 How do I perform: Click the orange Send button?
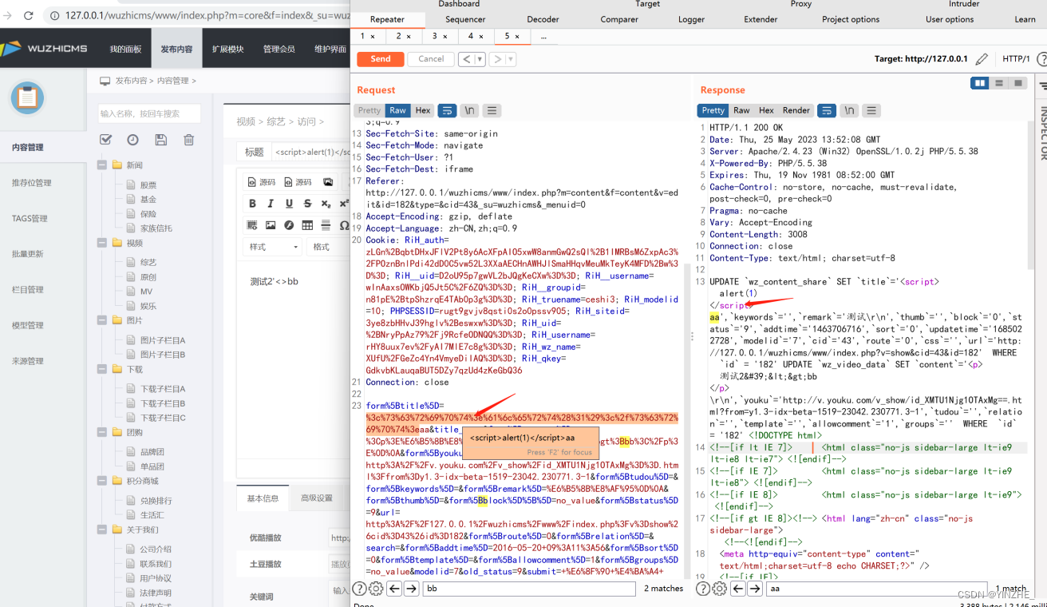click(381, 59)
